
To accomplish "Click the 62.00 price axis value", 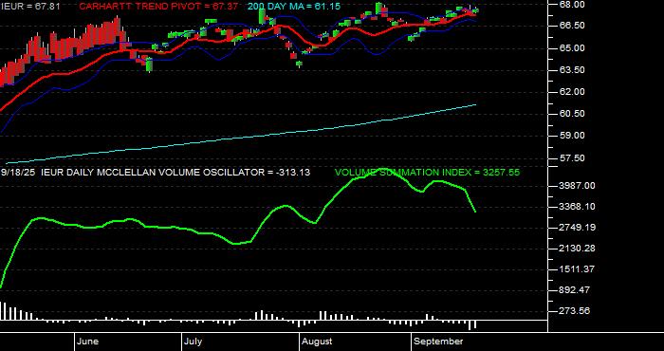I will click(x=573, y=92).
